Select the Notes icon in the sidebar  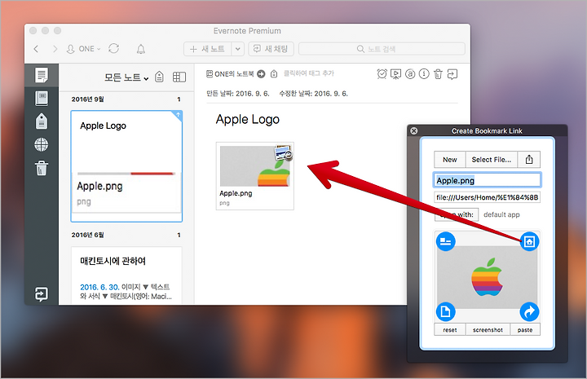click(x=42, y=75)
